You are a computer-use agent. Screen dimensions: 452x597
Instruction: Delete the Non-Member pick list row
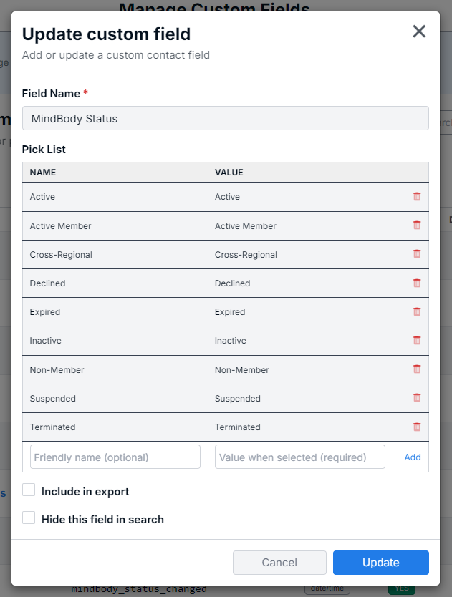click(417, 369)
